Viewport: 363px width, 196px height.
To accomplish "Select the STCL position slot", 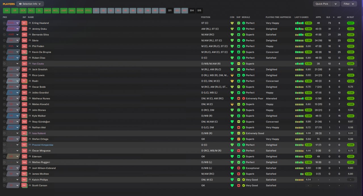I will tap(88, 10).
